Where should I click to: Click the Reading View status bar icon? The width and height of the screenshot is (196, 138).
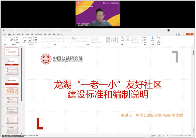[x=168, y=136]
